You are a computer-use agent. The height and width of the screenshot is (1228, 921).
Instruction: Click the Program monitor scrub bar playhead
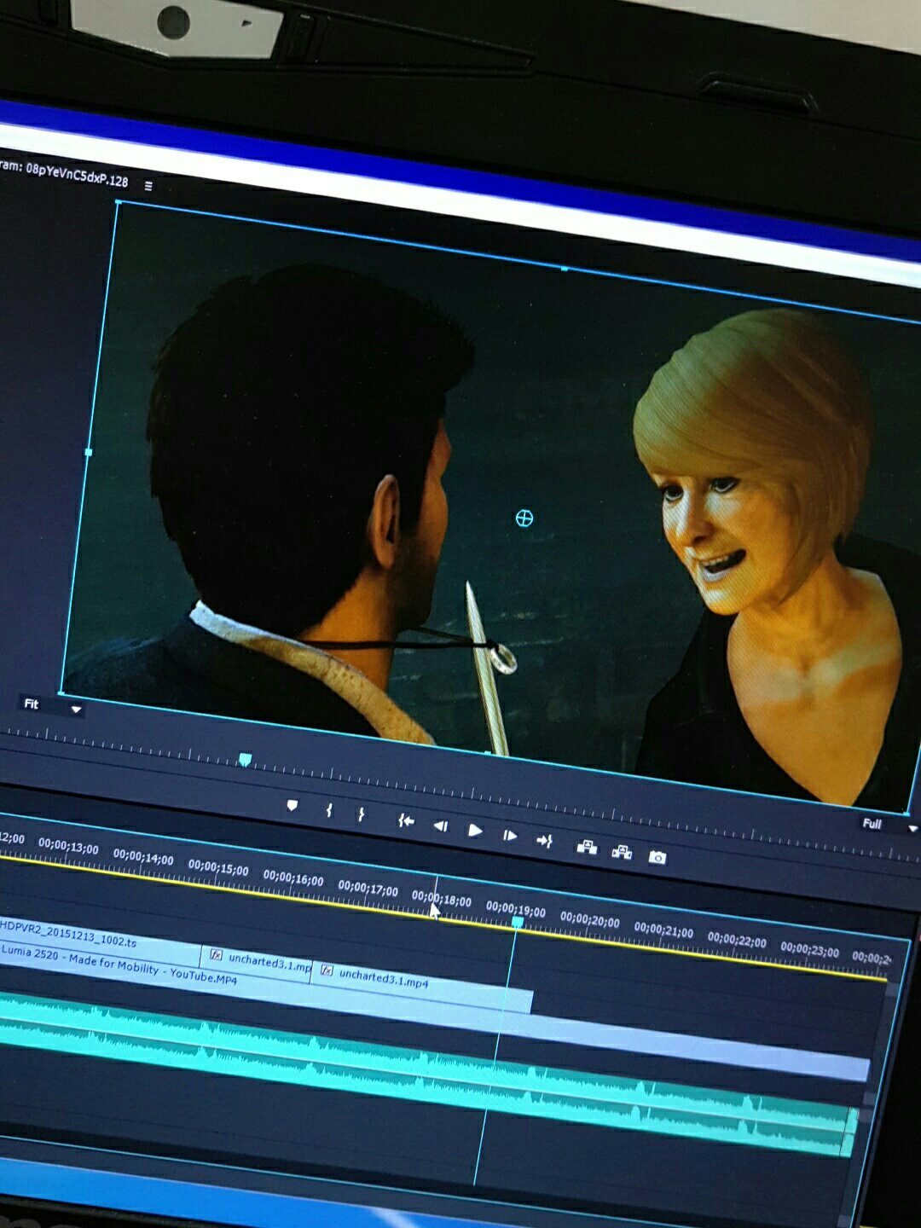pos(246,759)
